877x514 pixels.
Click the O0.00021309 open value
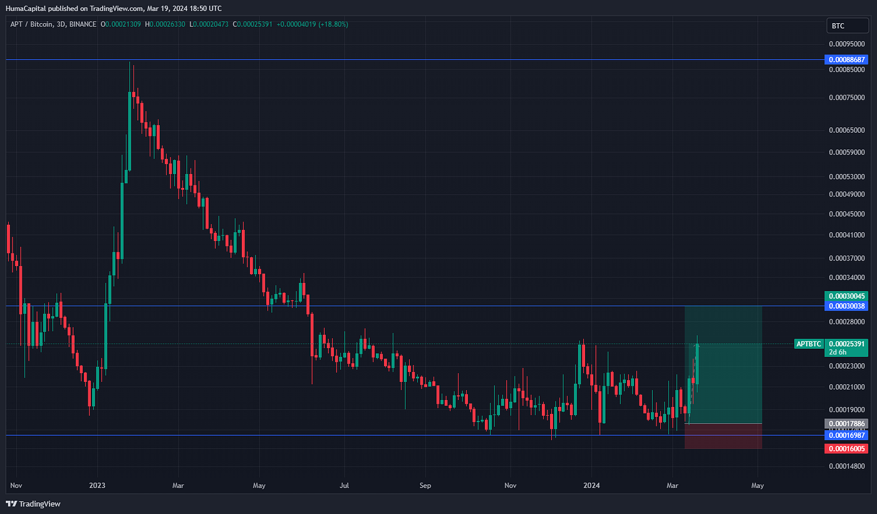click(x=122, y=24)
